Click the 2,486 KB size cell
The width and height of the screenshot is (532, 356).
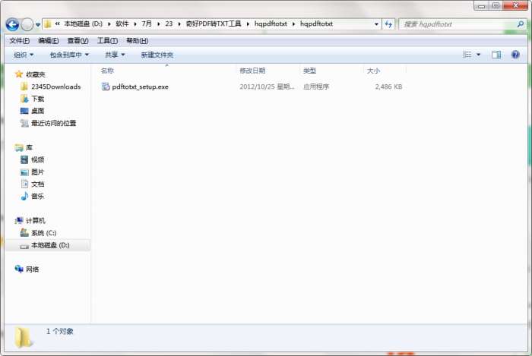(x=388, y=87)
